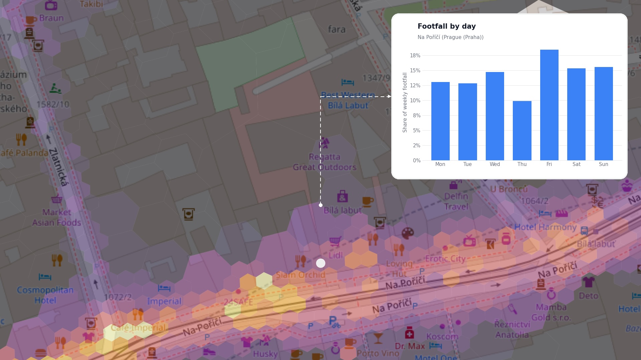The image size is (641, 360).
Task: Click the 'Takibi' map label
Action: [x=91, y=4]
